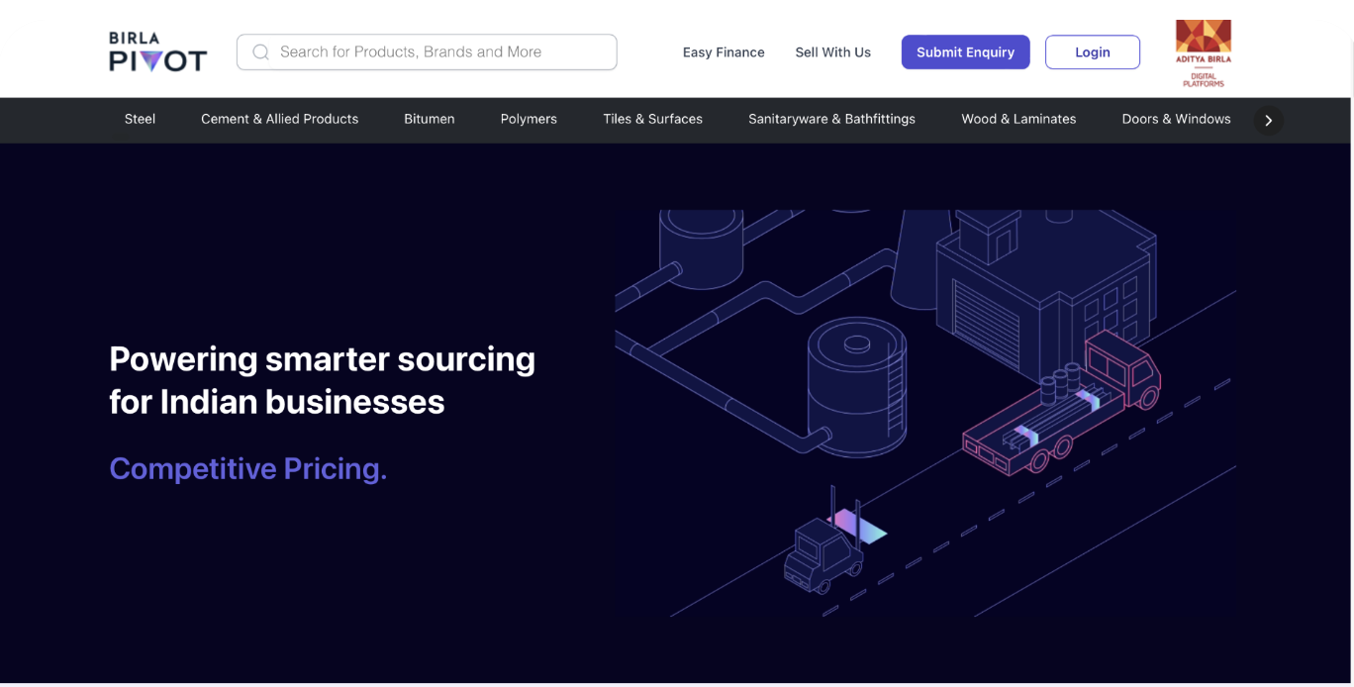Screen dimensions: 1354x687
Task: Select the Bitumen category
Action: coord(430,119)
